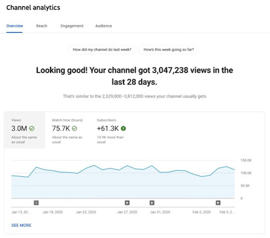Image resolution: width=270 pixels, height=238 pixels.
Task: Click the 'Channel analytics' heading
Action: [x=33, y=7]
